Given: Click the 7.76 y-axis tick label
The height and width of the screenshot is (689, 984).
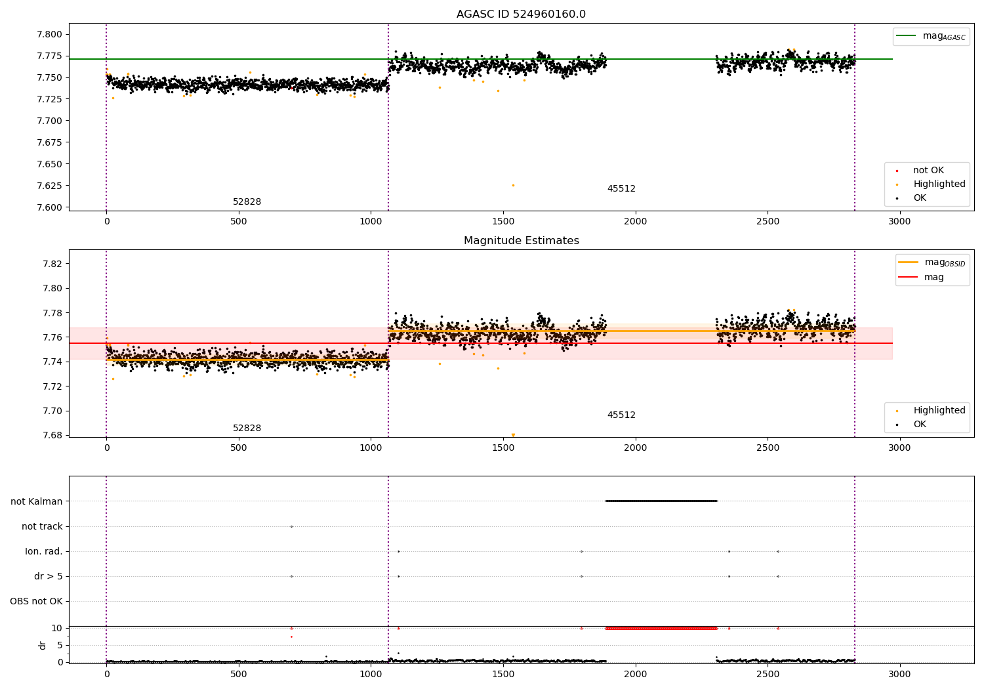Looking at the screenshot, I should [x=52, y=337].
